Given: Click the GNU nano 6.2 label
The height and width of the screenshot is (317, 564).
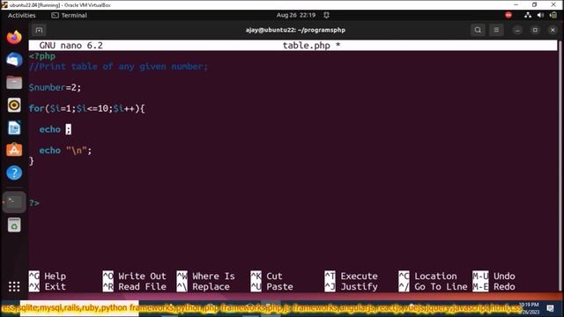Looking at the screenshot, I should click(70, 45).
